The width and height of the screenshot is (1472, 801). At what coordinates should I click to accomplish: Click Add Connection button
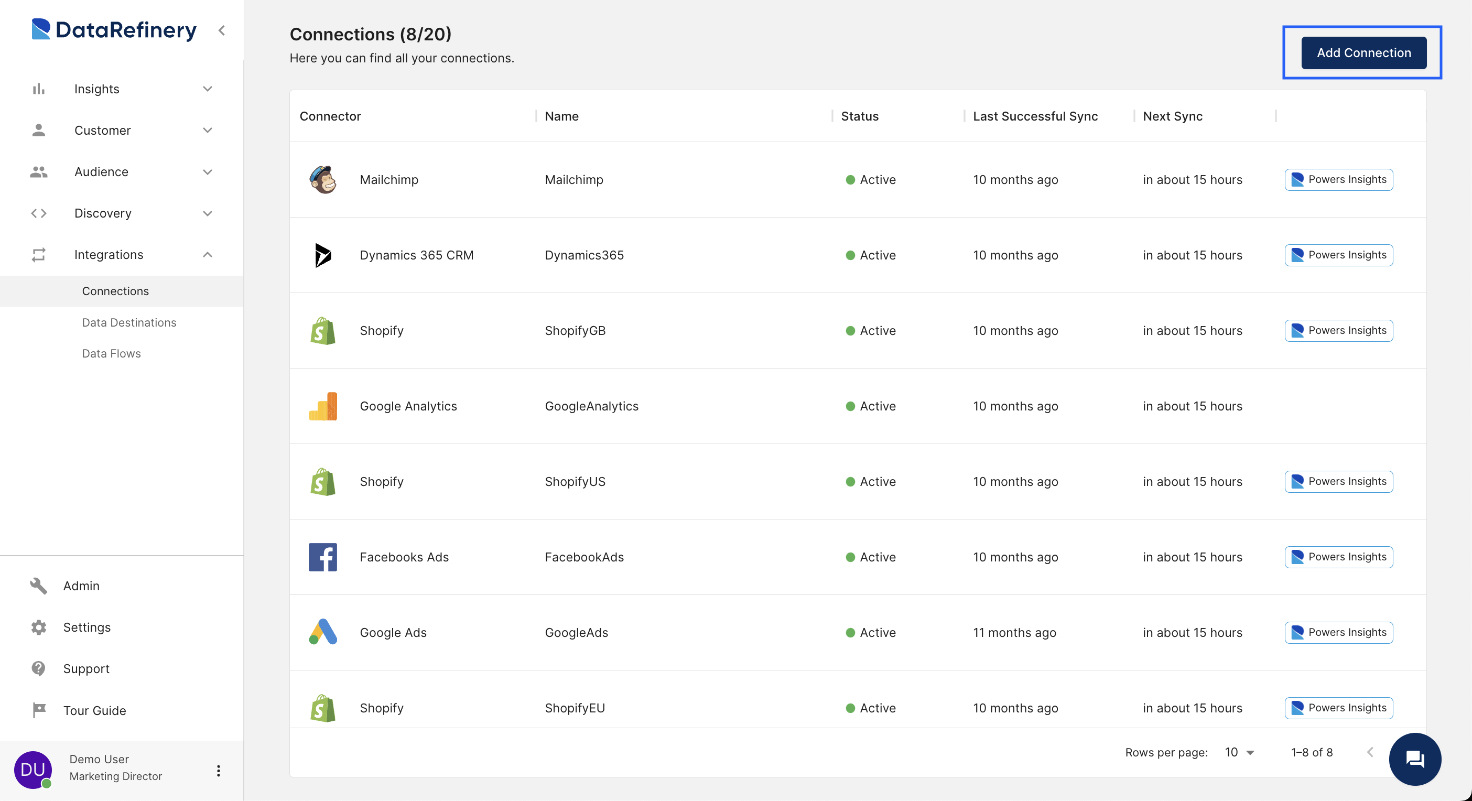(1363, 51)
